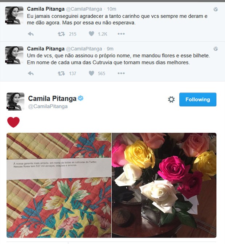Screen dimensions: 225x244
Task: Open @CamilaPitanga handle in the detailed tweet
Action: click(x=48, y=107)
